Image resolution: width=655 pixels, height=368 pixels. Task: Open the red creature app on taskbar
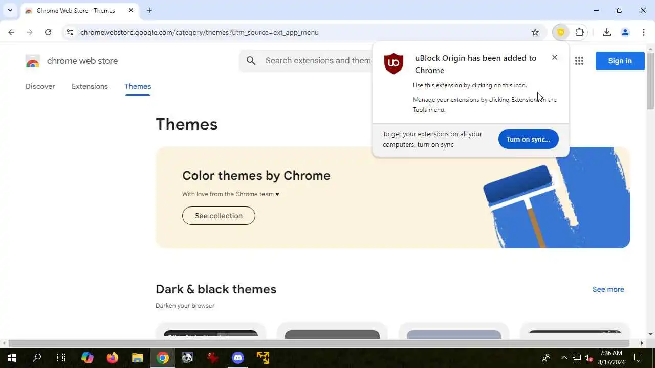[x=213, y=358]
